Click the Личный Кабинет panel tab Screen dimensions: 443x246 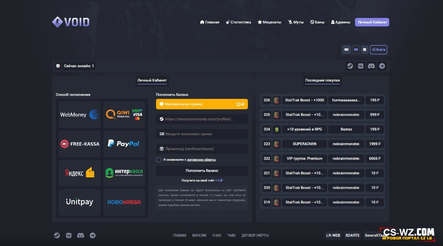(x=152, y=80)
